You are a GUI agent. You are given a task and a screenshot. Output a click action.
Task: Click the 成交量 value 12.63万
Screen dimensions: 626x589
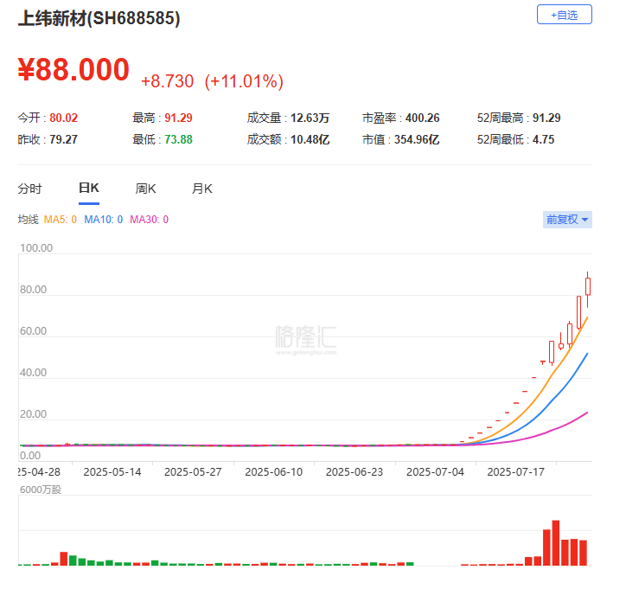pos(310,118)
